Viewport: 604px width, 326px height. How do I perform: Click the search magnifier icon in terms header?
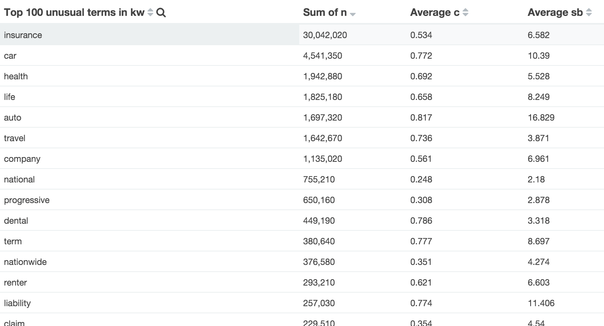tap(161, 13)
